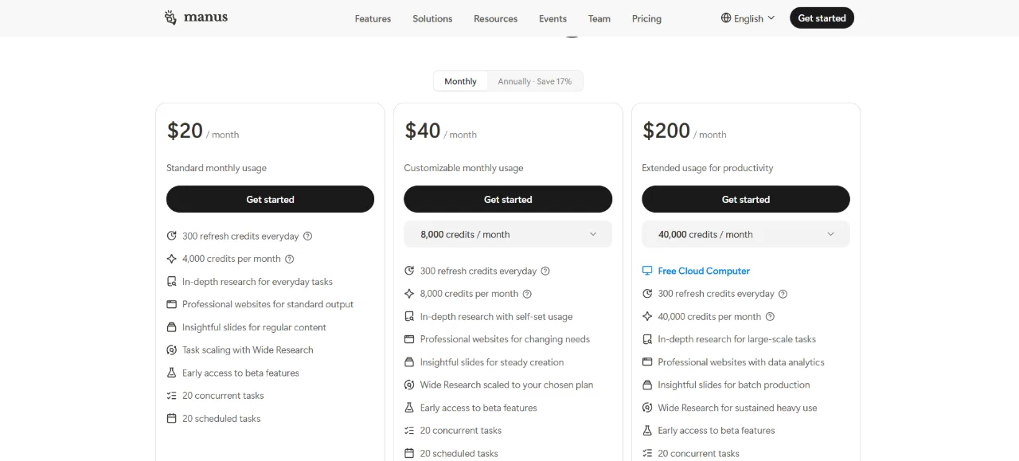This screenshot has height=461, width=1019.
Task: Expand the English language selector
Action: click(748, 18)
